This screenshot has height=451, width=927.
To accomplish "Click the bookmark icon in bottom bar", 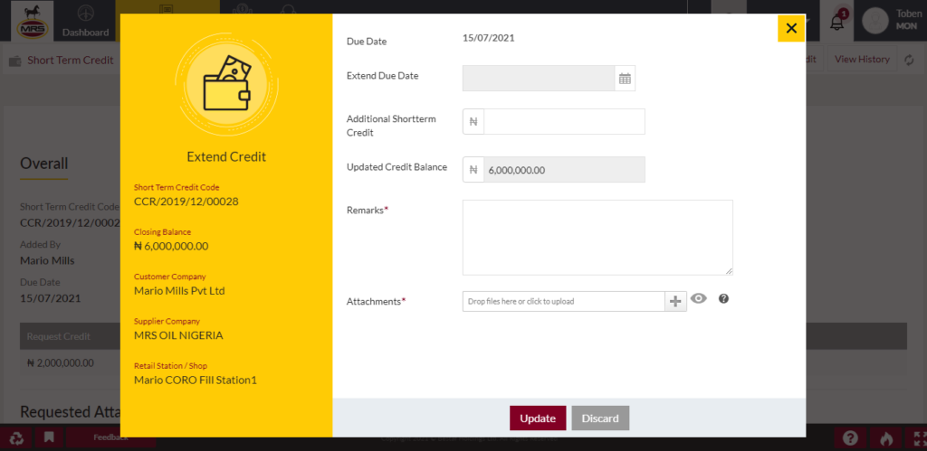I will click(49, 438).
